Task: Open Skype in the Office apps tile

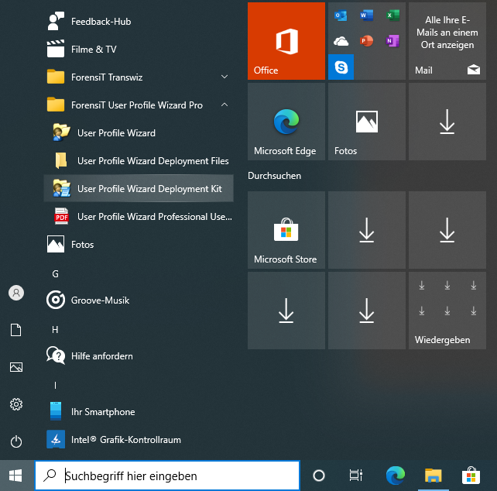Action: pyautogui.click(x=341, y=67)
